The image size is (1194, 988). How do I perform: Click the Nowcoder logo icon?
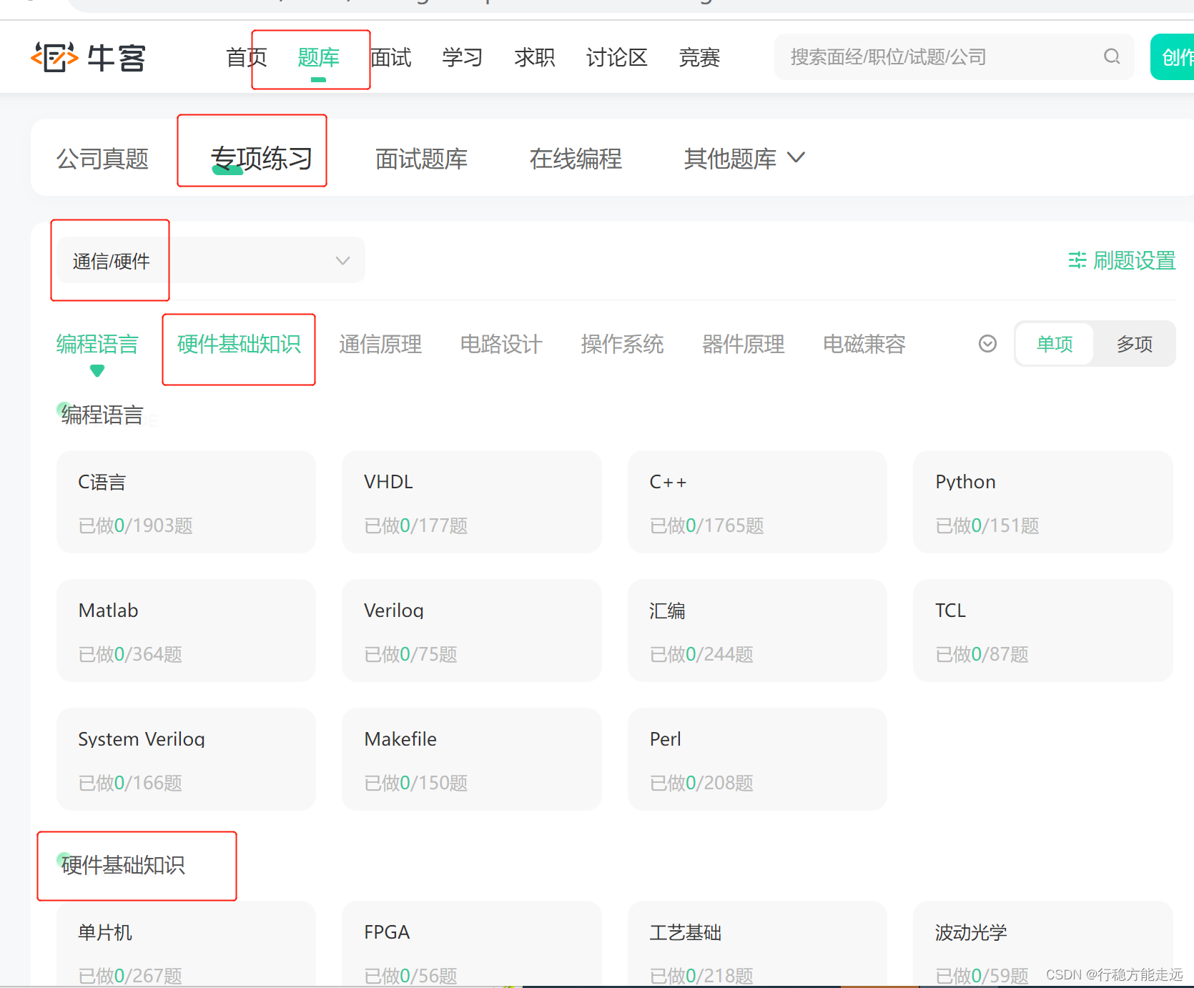tap(54, 57)
